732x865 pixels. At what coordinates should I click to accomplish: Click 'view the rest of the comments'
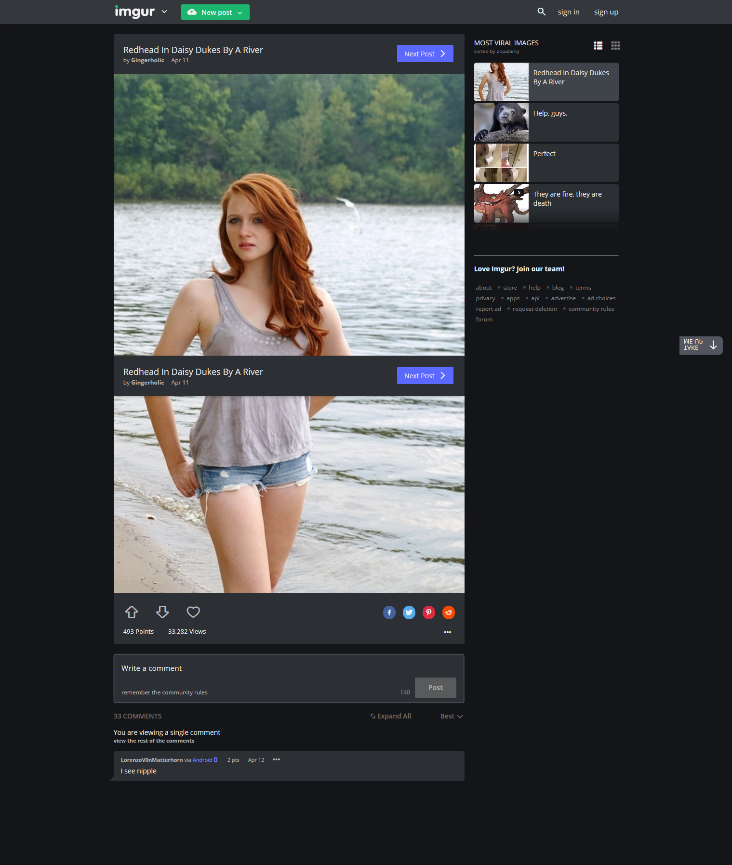click(x=154, y=741)
